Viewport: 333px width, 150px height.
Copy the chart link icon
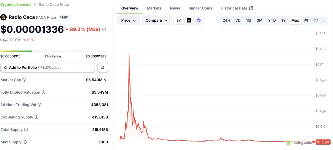(316, 20)
